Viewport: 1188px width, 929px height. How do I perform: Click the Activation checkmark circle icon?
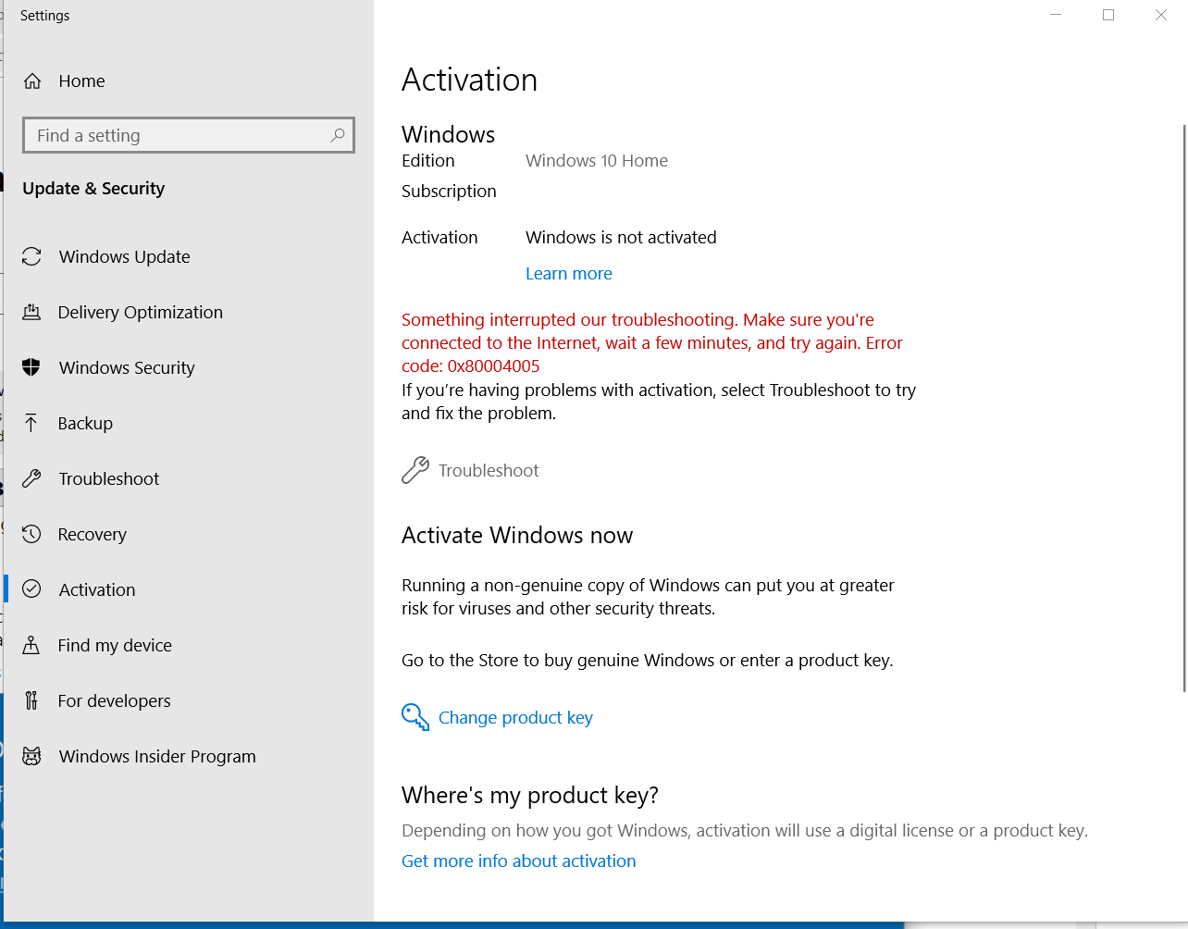(31, 589)
